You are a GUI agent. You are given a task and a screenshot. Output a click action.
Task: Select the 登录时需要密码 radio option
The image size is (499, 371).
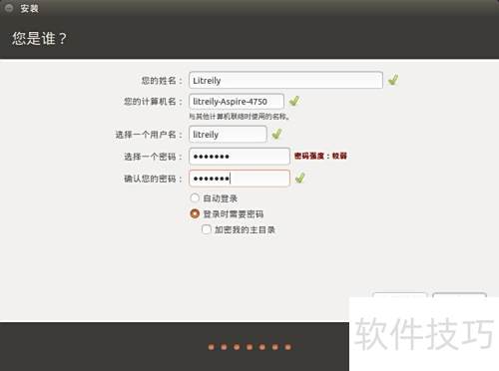pos(195,213)
